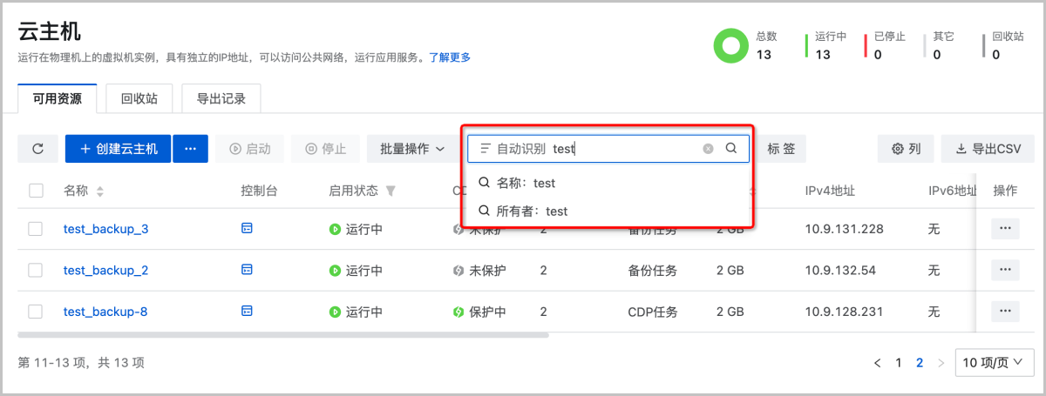The image size is (1046, 396).
Task: Open more actions for test_backup_3
Action: [1005, 228]
